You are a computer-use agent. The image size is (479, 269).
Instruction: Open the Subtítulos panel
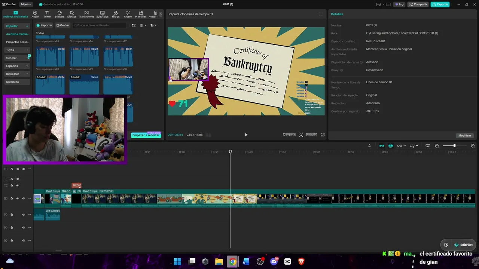(102, 14)
